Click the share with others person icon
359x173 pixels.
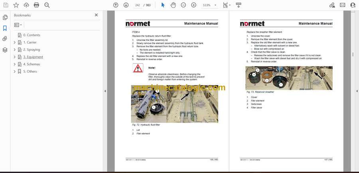coord(353,5)
